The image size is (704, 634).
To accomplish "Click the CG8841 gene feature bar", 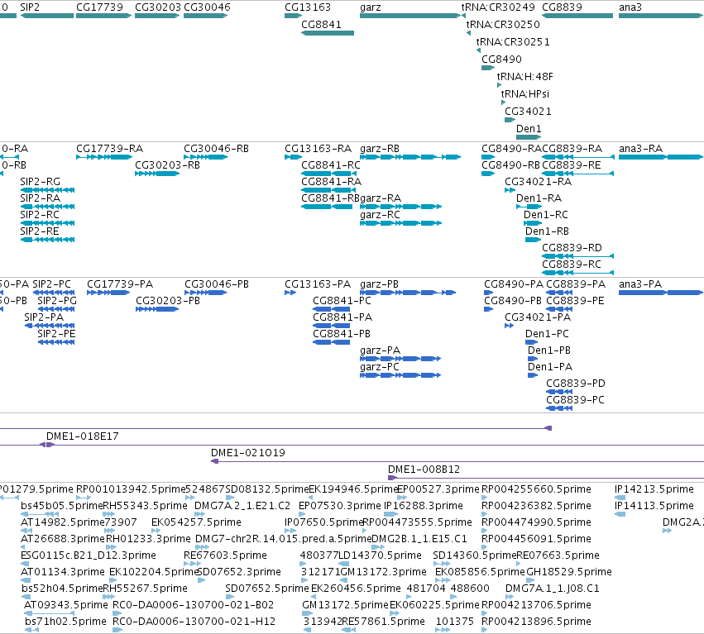I will 328,33.
